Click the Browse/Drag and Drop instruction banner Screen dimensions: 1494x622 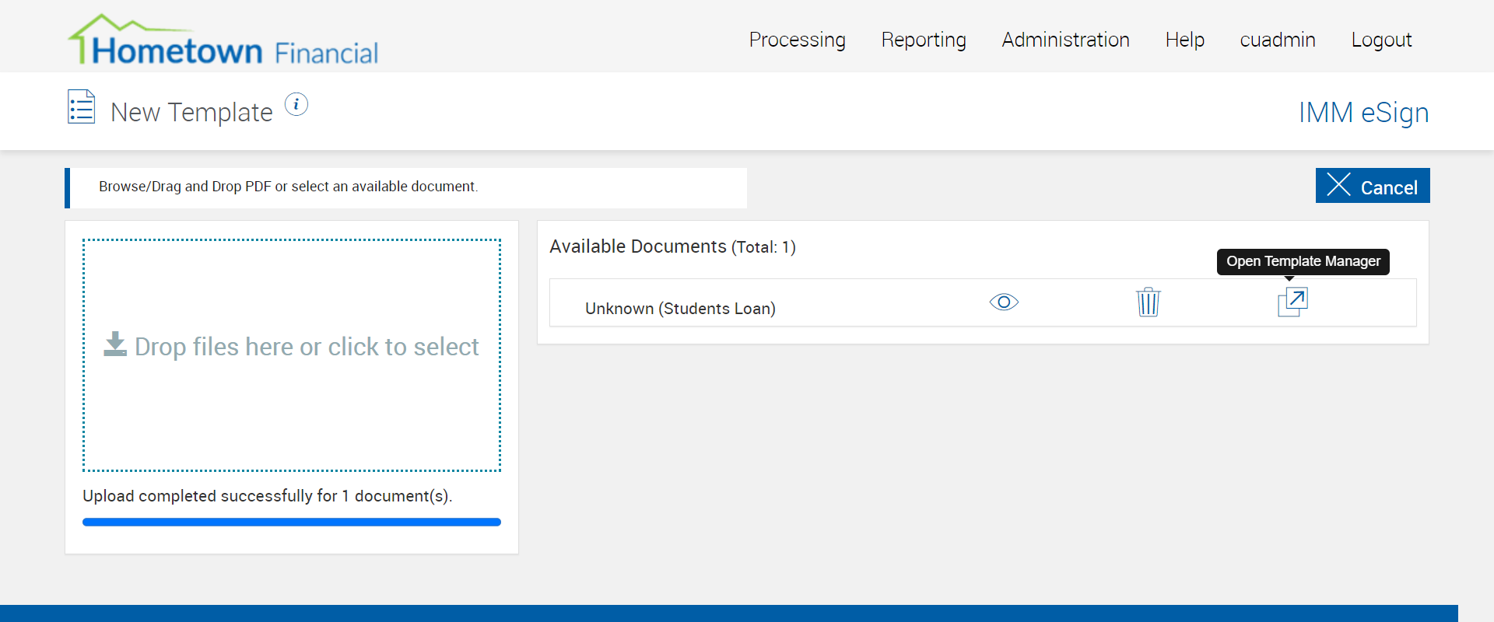(x=288, y=187)
